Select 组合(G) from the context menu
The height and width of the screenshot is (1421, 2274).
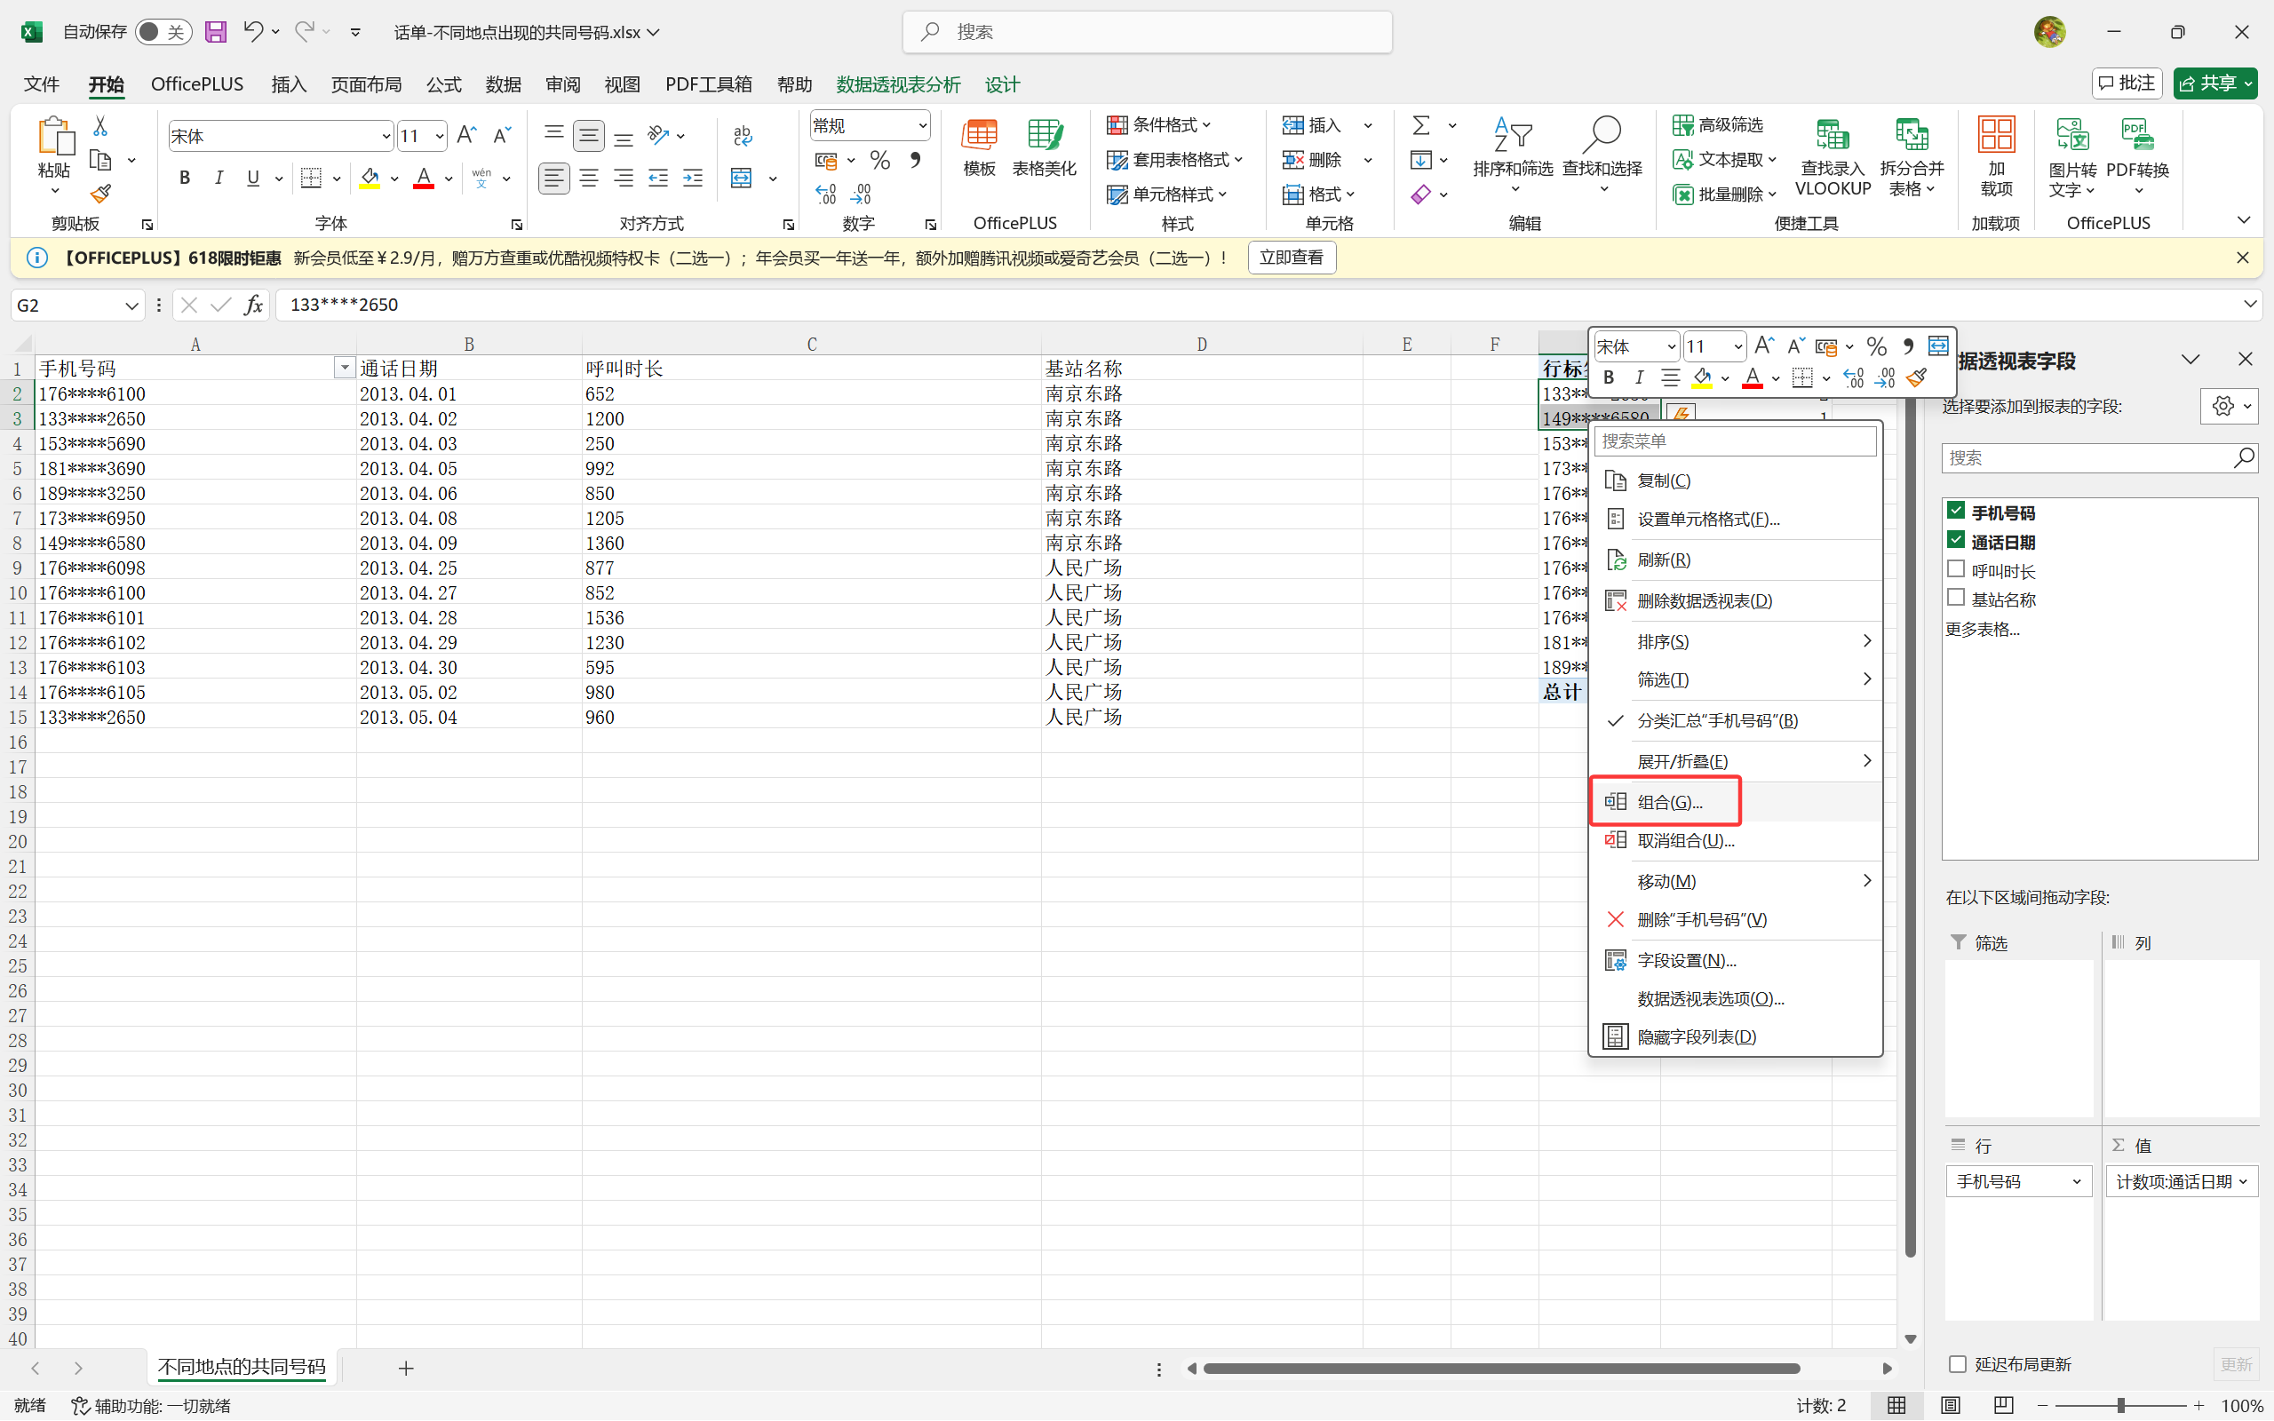[x=1670, y=802]
